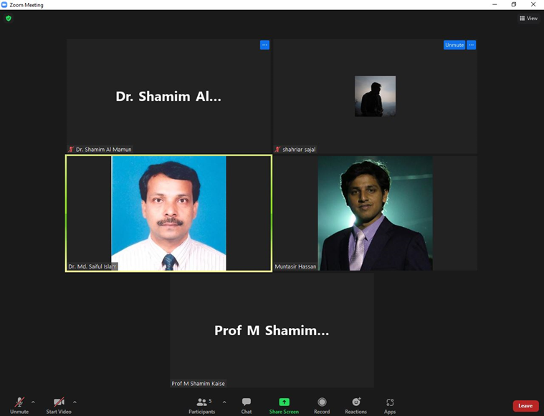The height and width of the screenshot is (416, 544).
Task: Leave the meeting
Action: (525, 406)
